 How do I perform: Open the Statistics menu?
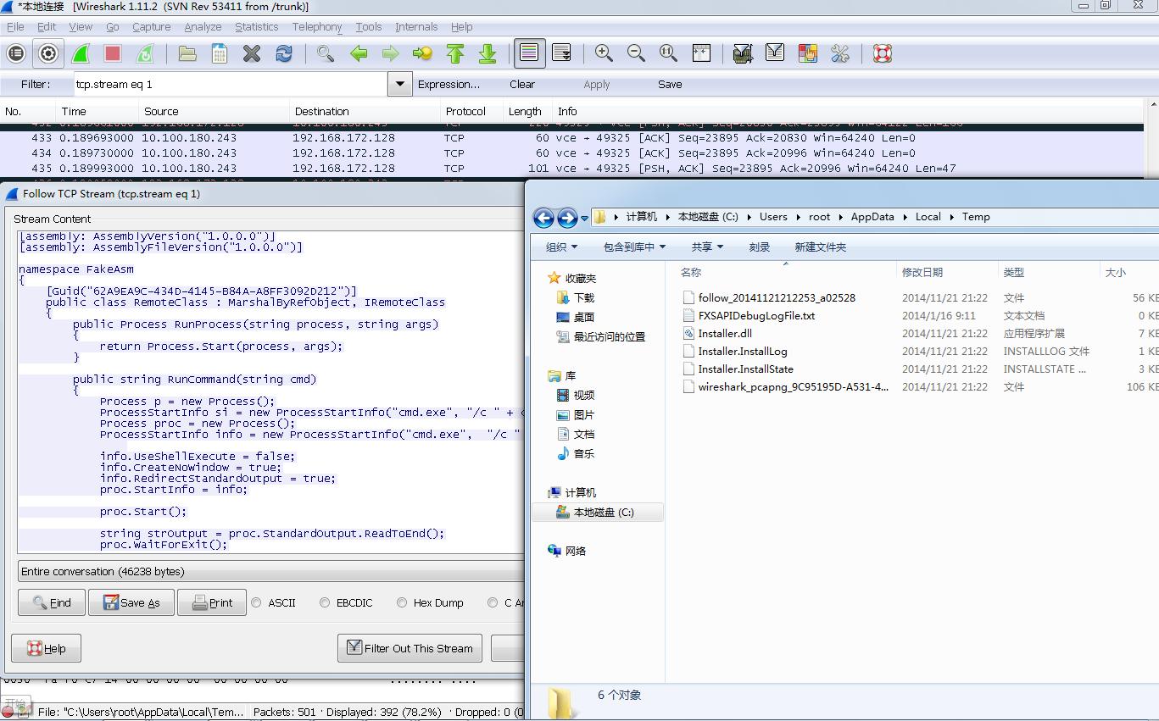(257, 26)
